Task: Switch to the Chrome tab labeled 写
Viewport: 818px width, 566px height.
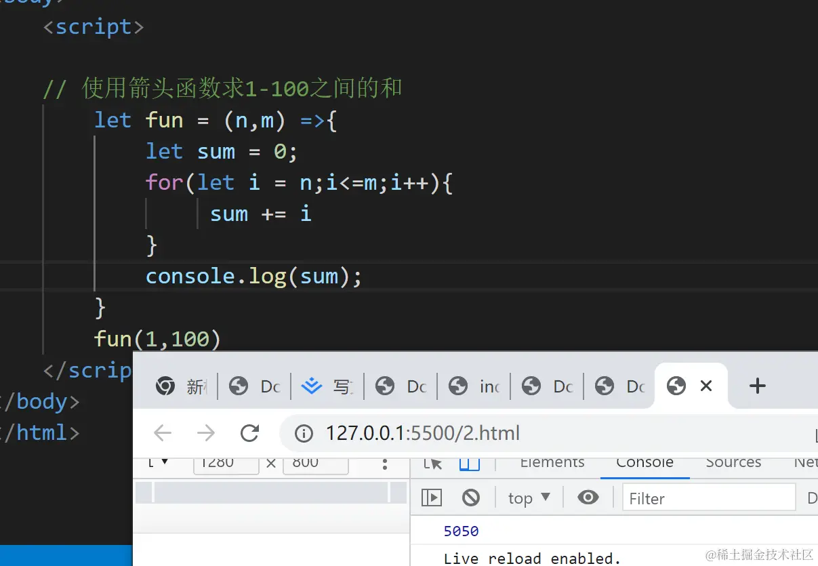Action: click(327, 386)
